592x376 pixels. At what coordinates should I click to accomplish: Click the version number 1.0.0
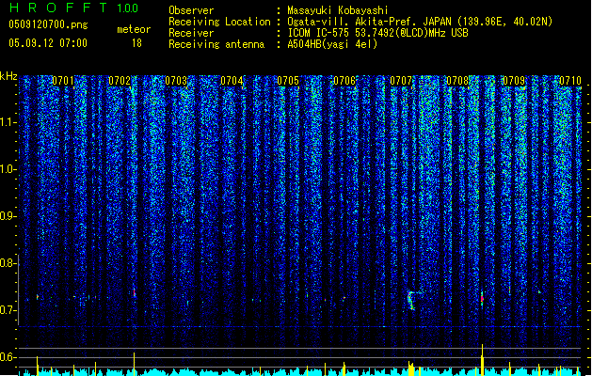[x=127, y=8]
